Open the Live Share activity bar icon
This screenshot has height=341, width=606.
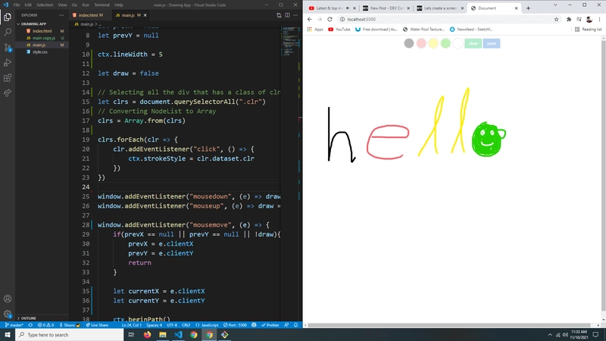pos(8,92)
